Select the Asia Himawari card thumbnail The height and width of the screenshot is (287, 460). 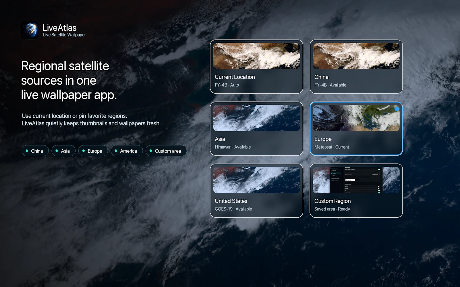[x=256, y=118]
